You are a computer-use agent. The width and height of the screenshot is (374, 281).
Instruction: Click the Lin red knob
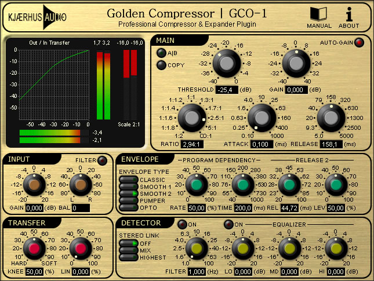(x=81, y=249)
